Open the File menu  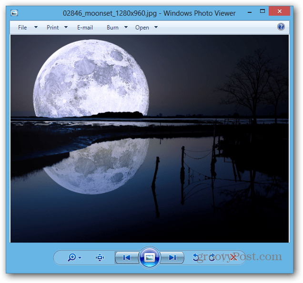tap(22, 28)
